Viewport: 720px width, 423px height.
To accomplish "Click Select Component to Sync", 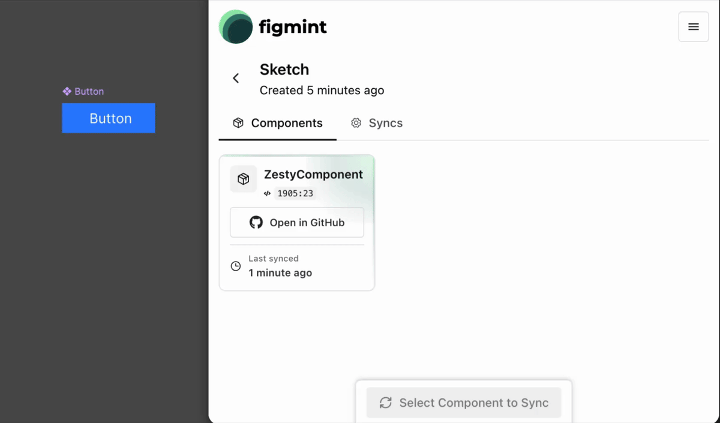I will pyautogui.click(x=463, y=403).
